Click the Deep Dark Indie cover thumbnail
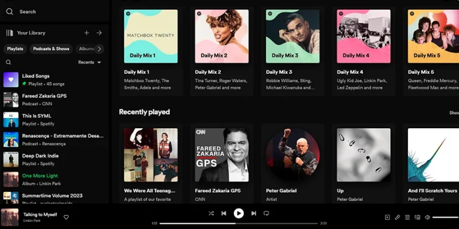Screen dimensions: 459x229 click(11, 160)
